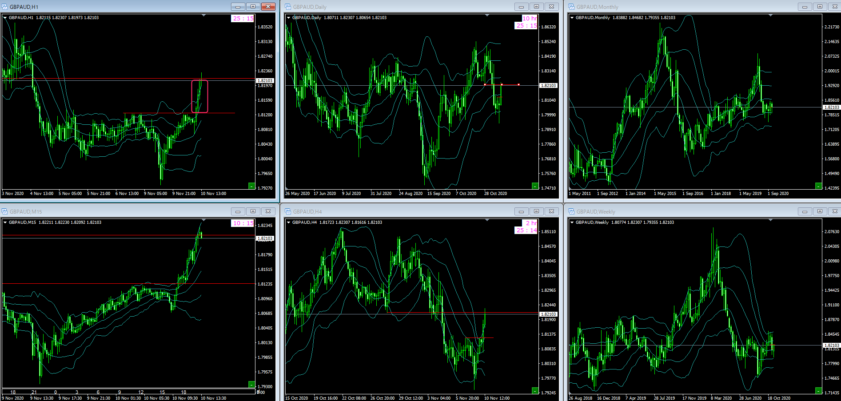Expand the arrow beside GBPAUD,Weekly chart label
841x401 pixels.
[572, 222]
